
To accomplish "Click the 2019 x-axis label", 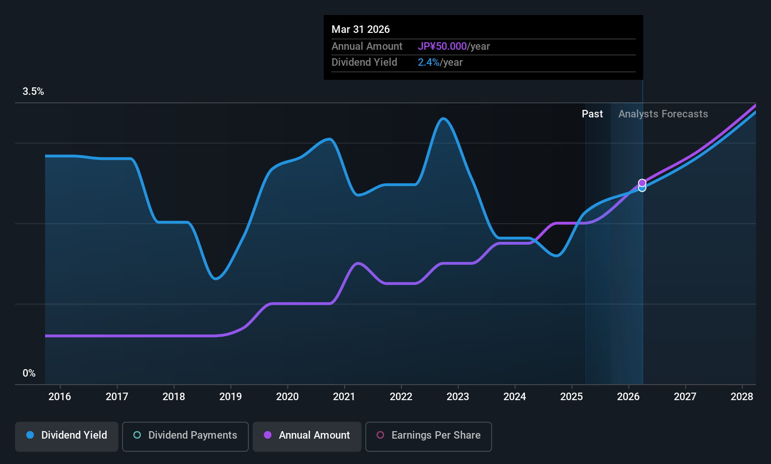I will tap(231, 397).
